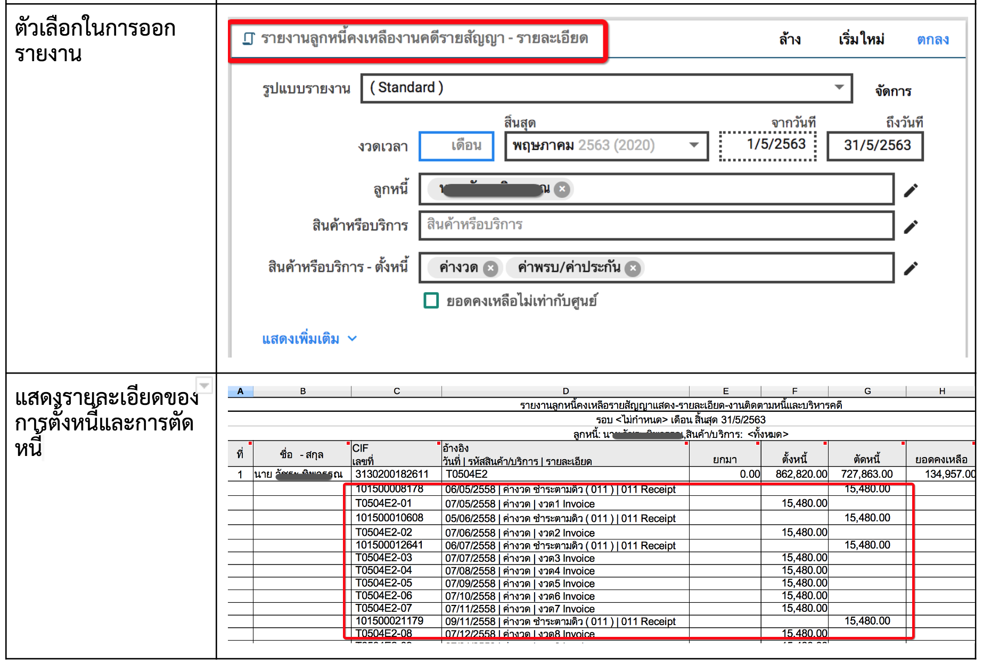
Task: Click CIF cell 3130200182611
Action: coord(392,474)
